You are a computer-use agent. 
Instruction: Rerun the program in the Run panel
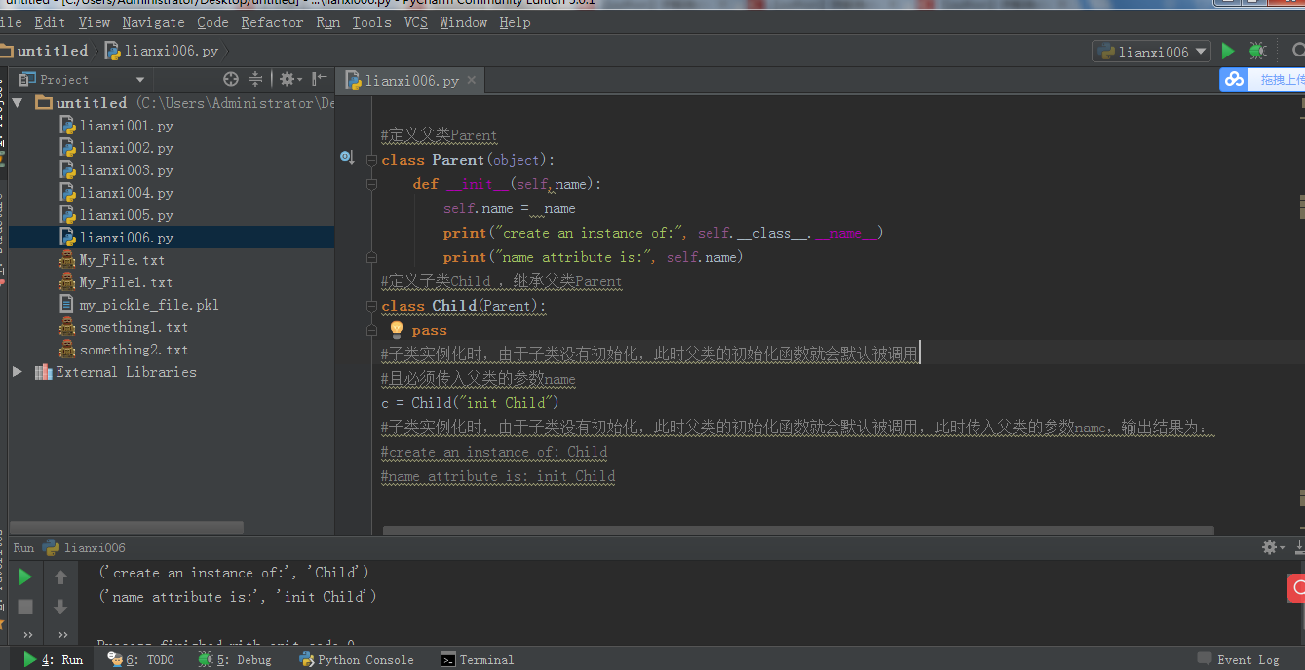point(25,577)
